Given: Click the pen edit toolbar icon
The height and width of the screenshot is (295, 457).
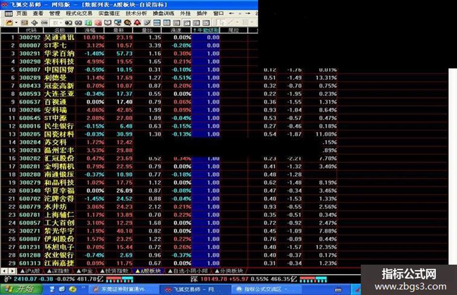Looking at the screenshot, I should 147,22.
